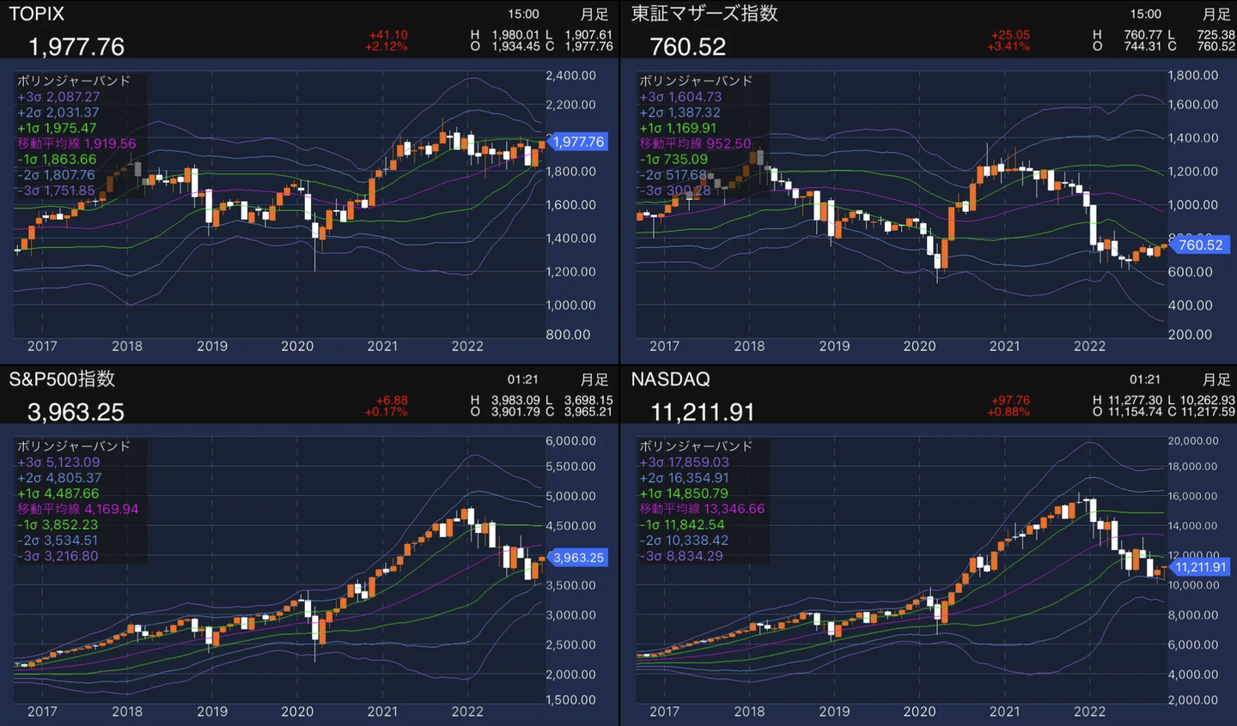Click the NASDAQ change value +97.76
1237x726 pixels.
click(1010, 401)
